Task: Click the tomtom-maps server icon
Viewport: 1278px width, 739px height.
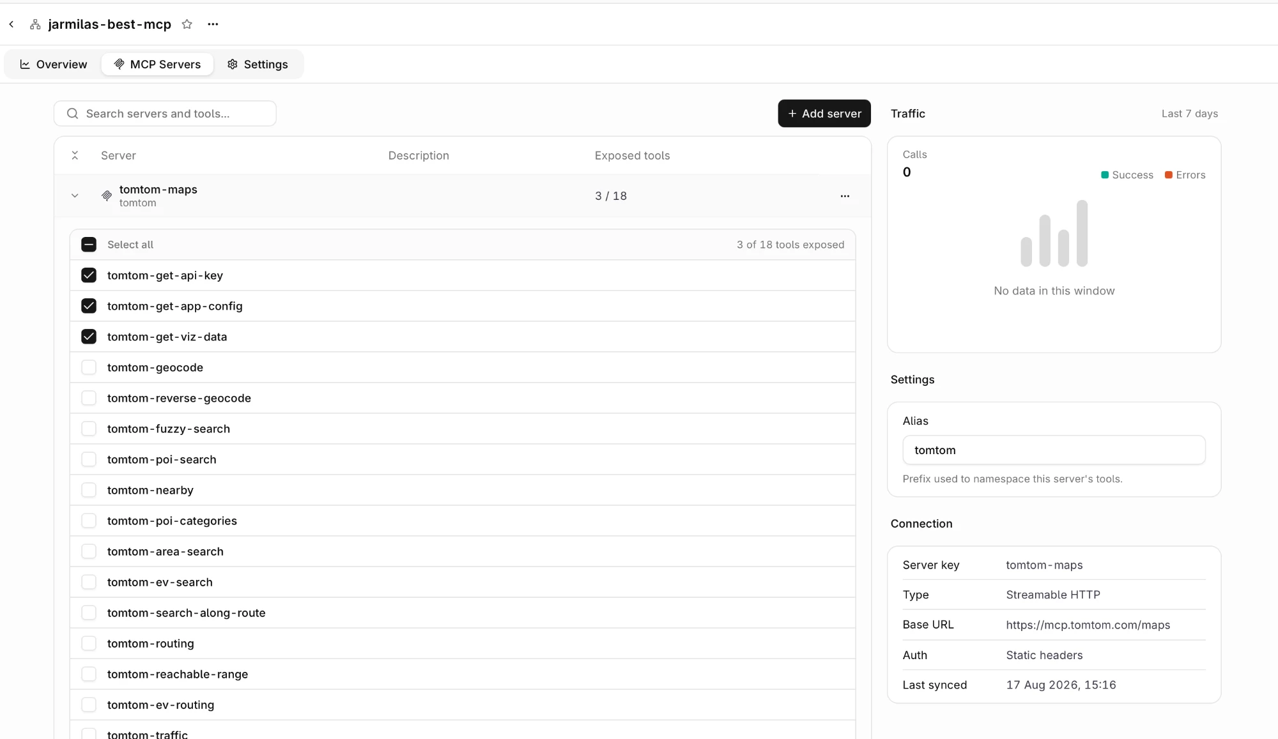Action: [x=107, y=196]
